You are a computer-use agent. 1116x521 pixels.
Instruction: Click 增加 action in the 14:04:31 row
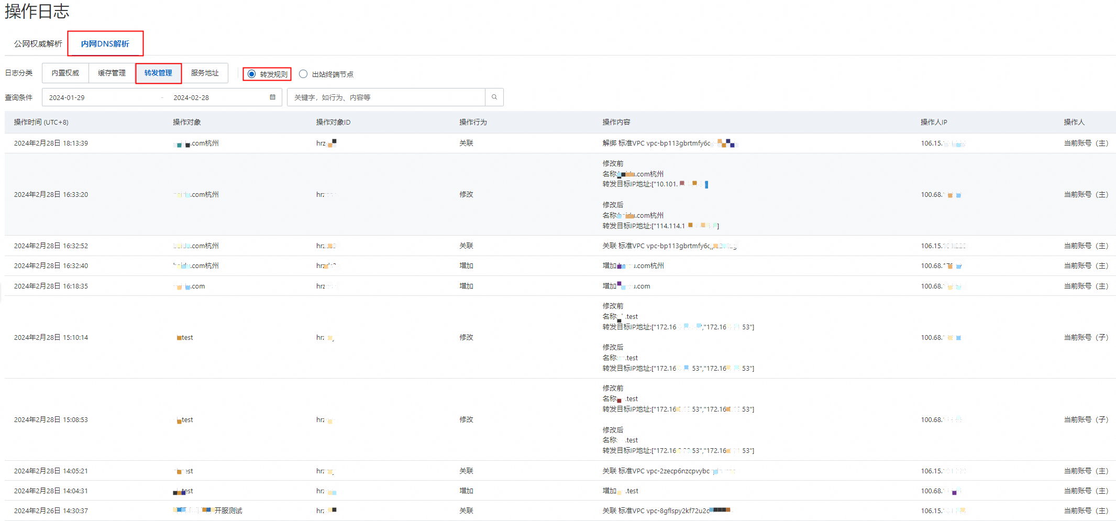tap(466, 491)
